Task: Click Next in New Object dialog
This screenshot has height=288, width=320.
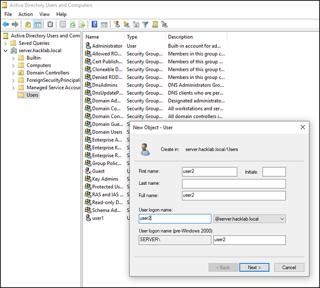Action: 254,267
